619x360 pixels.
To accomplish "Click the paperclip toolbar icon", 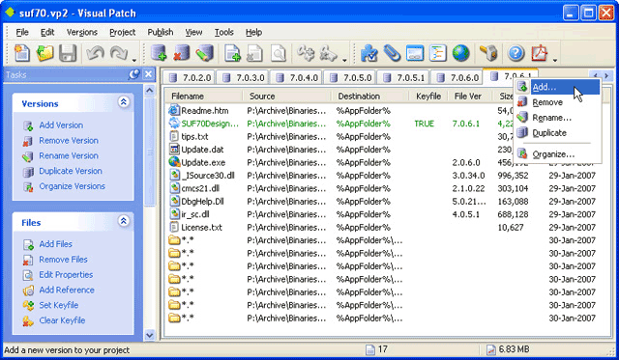I will [392, 53].
